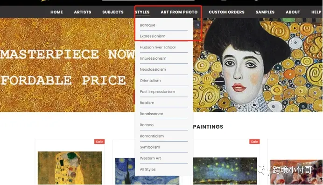
Task: Open the SAMPLES page
Action: tap(265, 12)
